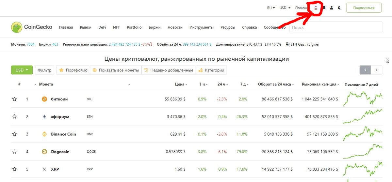
Task: Open the Binance Coin link
Action: 63,134
